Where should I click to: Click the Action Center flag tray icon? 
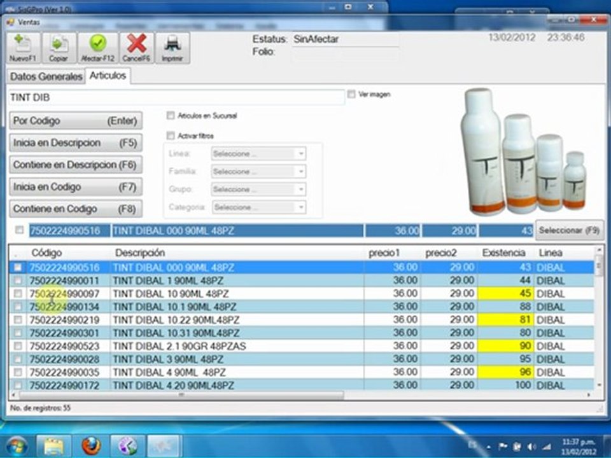coord(503,447)
